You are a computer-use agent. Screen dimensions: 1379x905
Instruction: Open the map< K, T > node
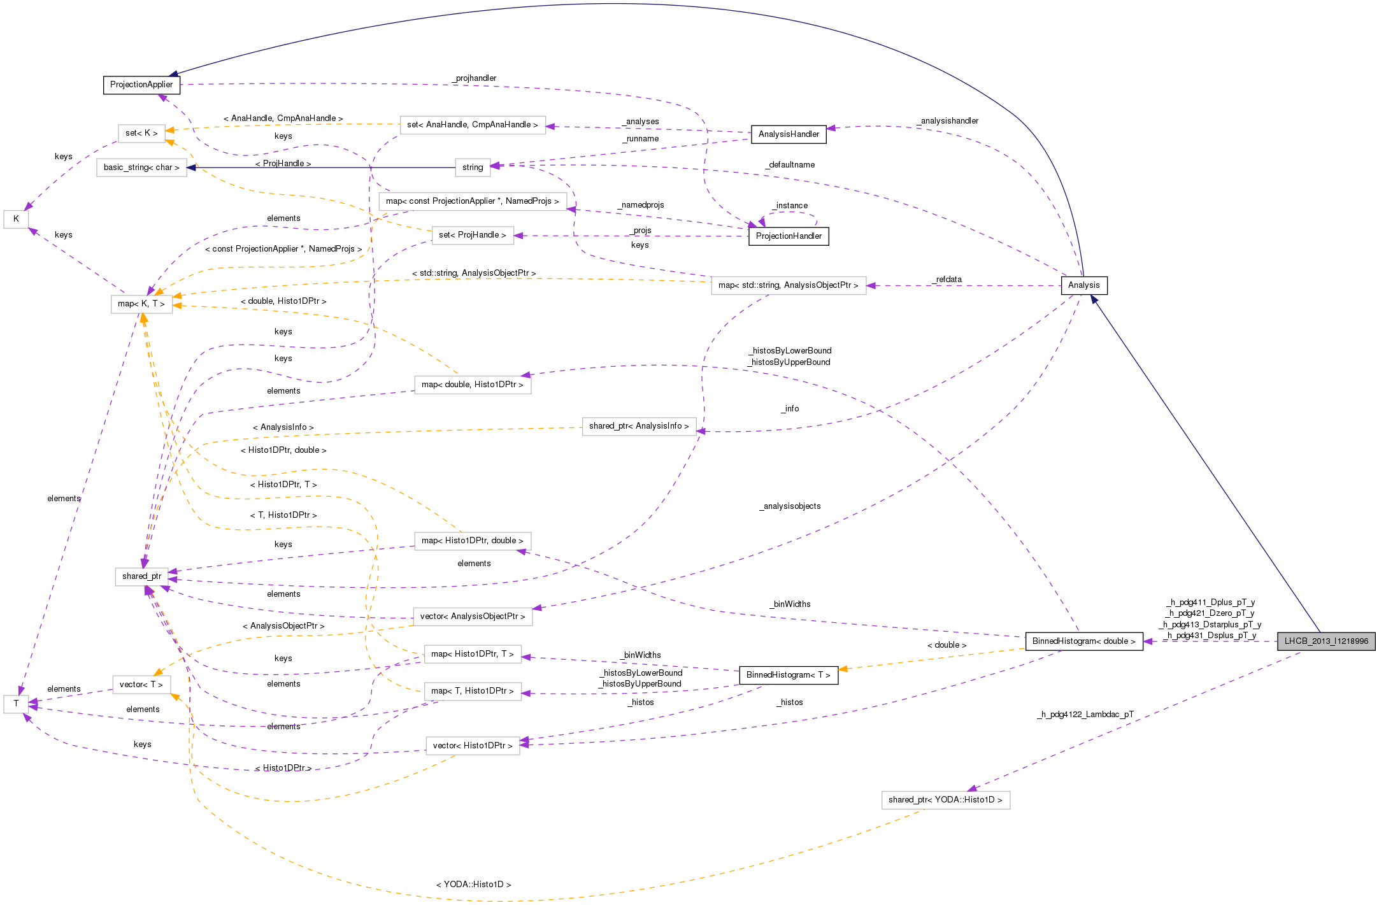click(x=141, y=304)
